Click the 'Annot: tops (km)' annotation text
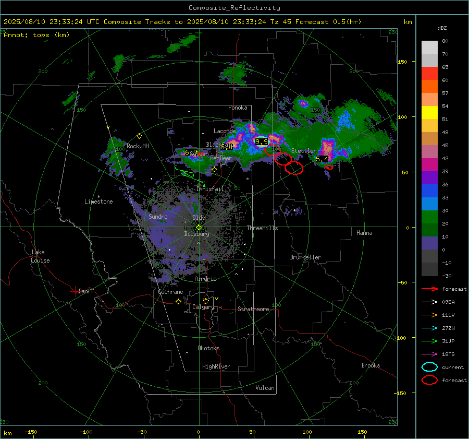Screen dimensions: 469x439 click(x=36, y=35)
